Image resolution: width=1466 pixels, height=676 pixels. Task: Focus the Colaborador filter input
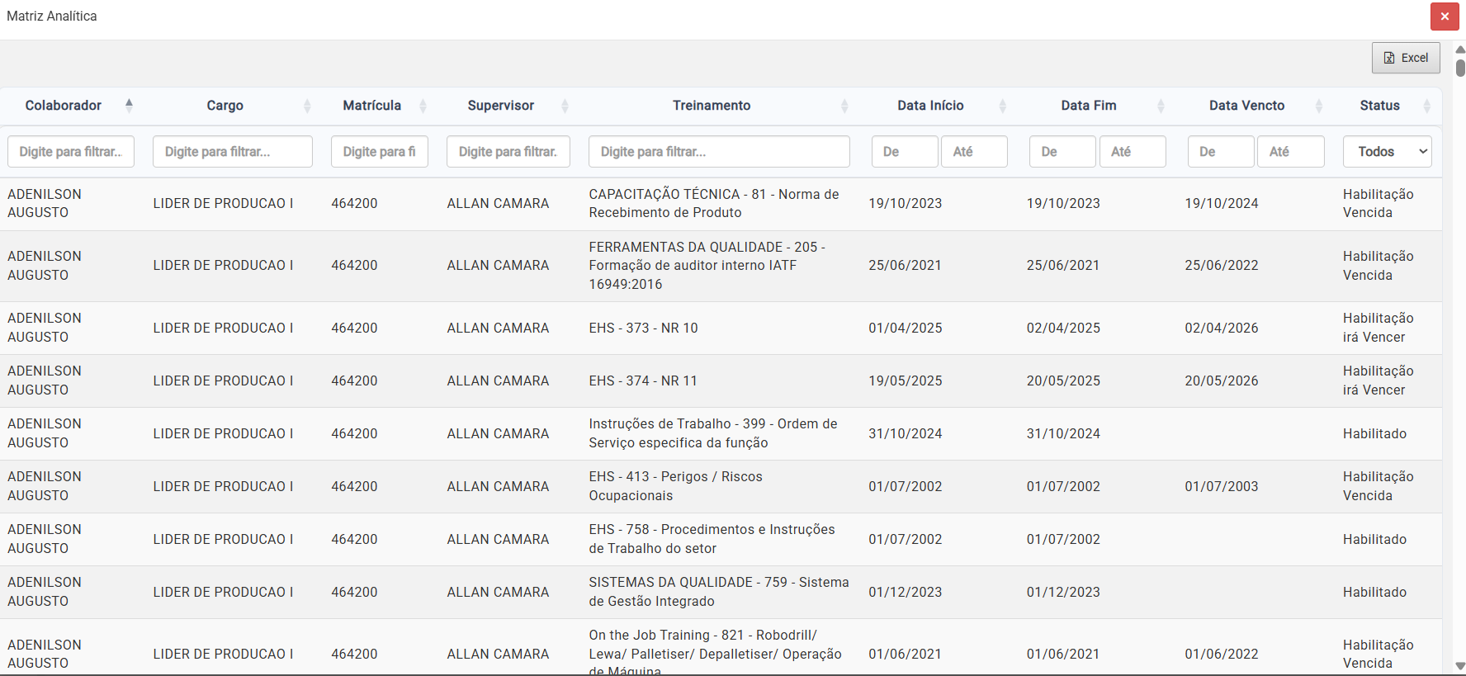click(71, 152)
